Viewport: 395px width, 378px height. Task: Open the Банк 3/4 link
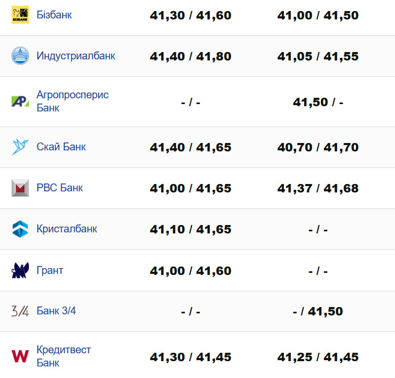pyautogui.click(x=56, y=311)
